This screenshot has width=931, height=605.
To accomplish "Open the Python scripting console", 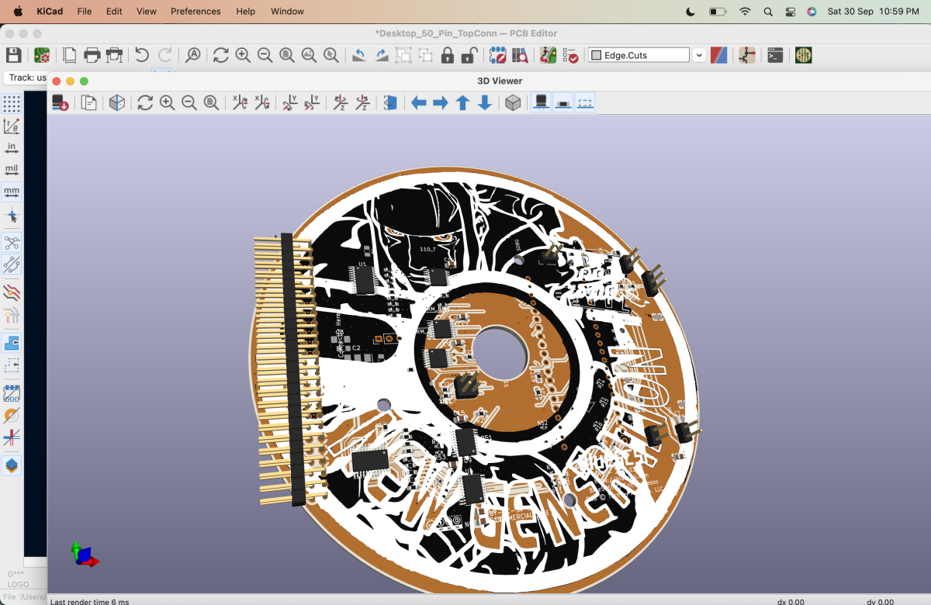I will pyautogui.click(x=775, y=55).
